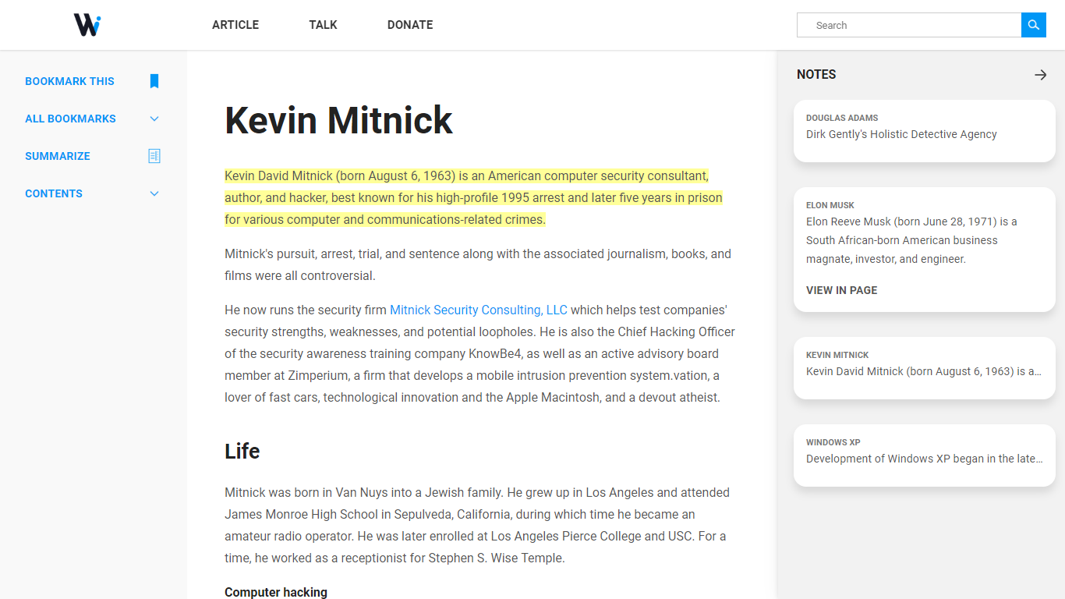Open the Donate menu item

(410, 25)
